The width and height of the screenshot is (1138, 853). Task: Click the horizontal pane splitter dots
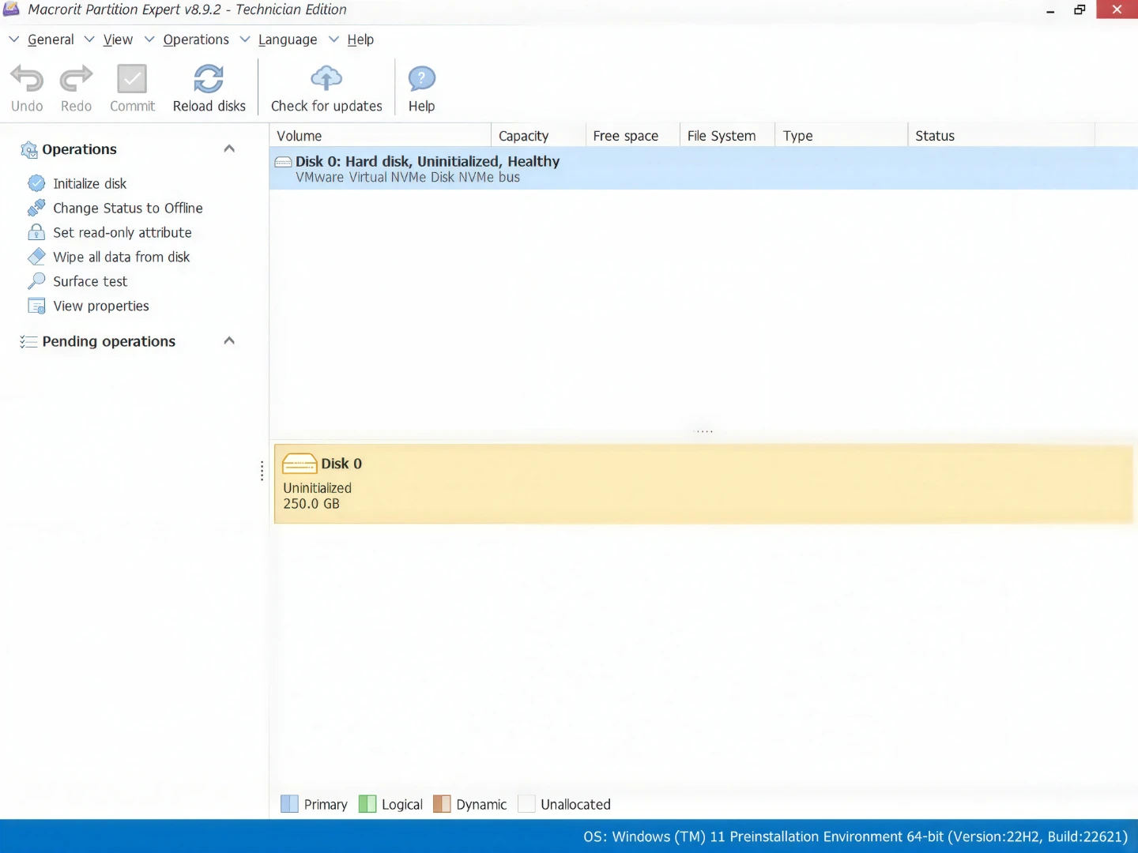pos(703,431)
